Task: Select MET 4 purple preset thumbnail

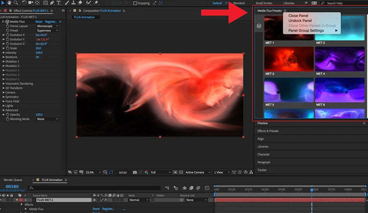Action: coord(339,59)
